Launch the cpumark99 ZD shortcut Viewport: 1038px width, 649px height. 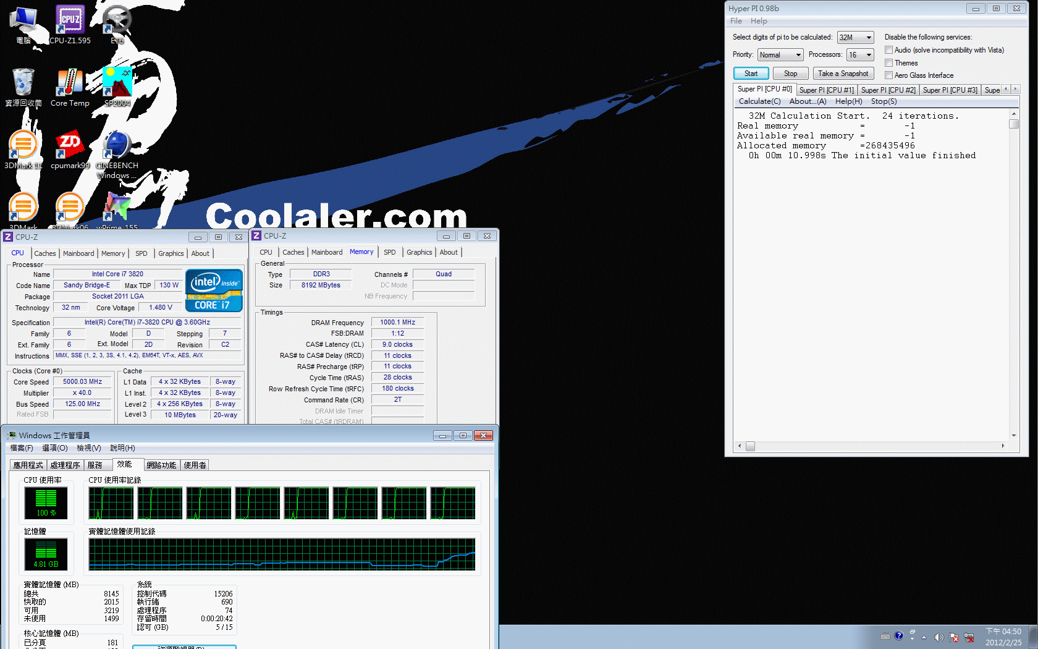click(x=70, y=150)
